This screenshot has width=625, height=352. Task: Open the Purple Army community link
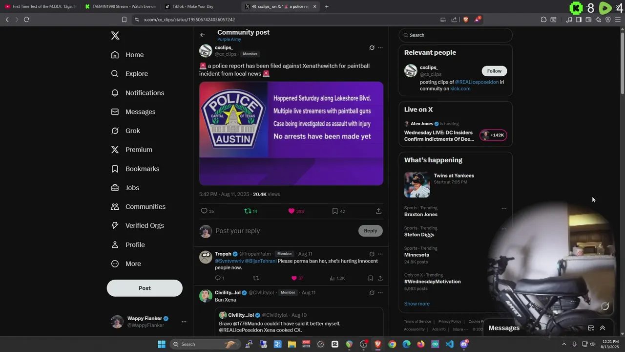pos(229,40)
